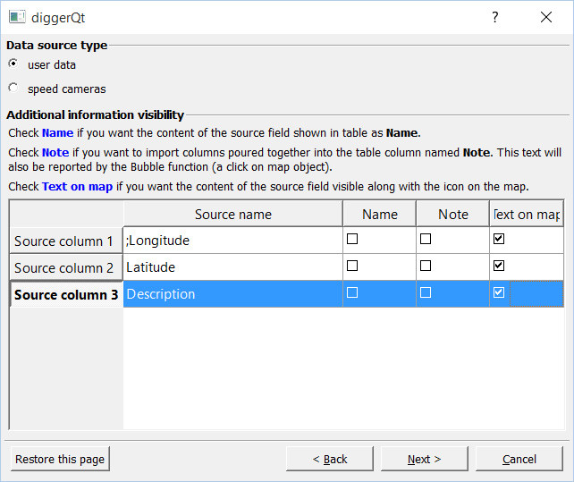Close the diggerQt dialog window
Screen dimensions: 574x482
546,17
